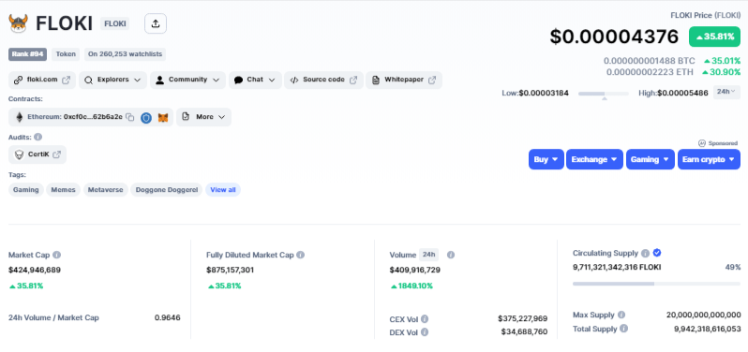Screen dimensions: 748x352
Task: Click the circulating supply progress bar
Action: (656, 284)
